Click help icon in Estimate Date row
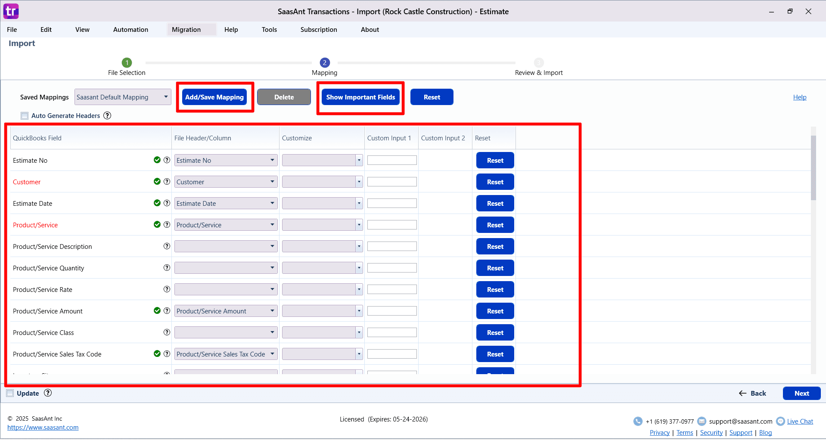Viewport: 826px width, 440px height. point(167,203)
